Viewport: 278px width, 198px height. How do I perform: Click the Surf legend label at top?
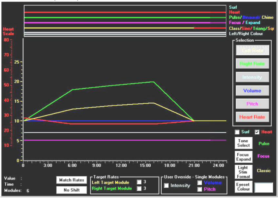[x=233, y=7]
